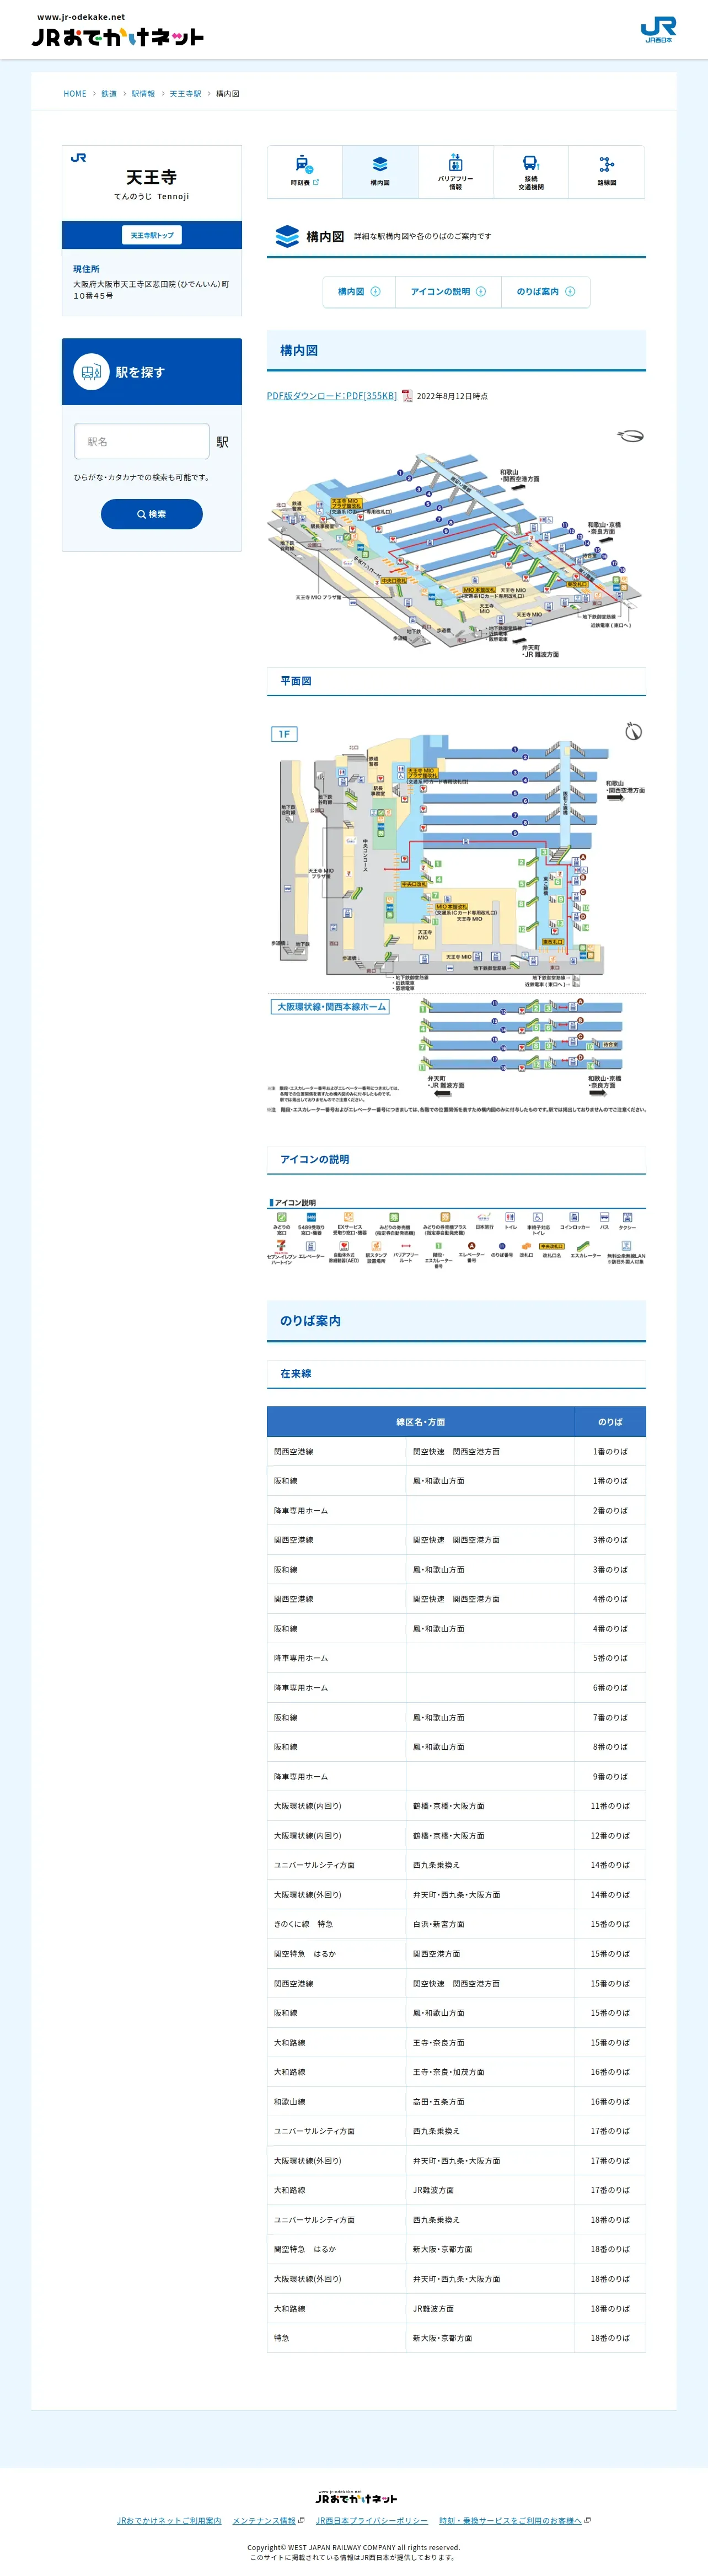Screen dimensions: 708x2576
Task: Click the 在来線 subsection heading
Action: (x=457, y=1374)
